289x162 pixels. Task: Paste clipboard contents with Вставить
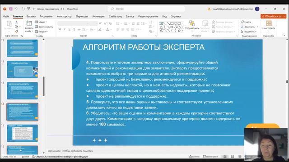(9, 25)
